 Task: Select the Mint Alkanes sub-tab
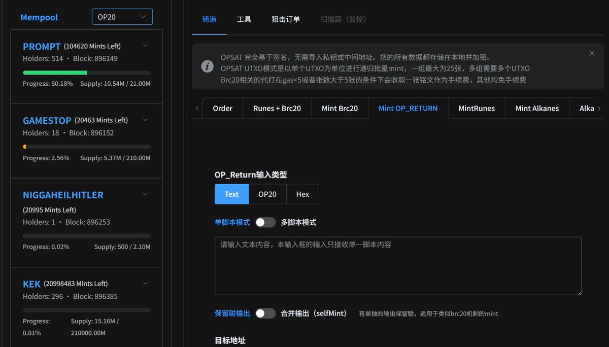[537, 108]
